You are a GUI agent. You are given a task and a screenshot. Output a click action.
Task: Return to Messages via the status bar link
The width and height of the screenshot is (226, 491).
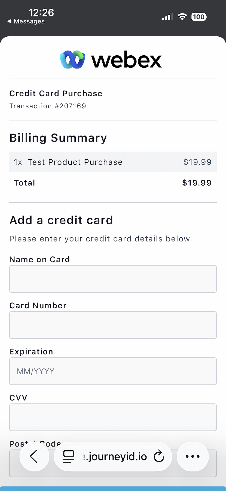pyautogui.click(x=26, y=21)
